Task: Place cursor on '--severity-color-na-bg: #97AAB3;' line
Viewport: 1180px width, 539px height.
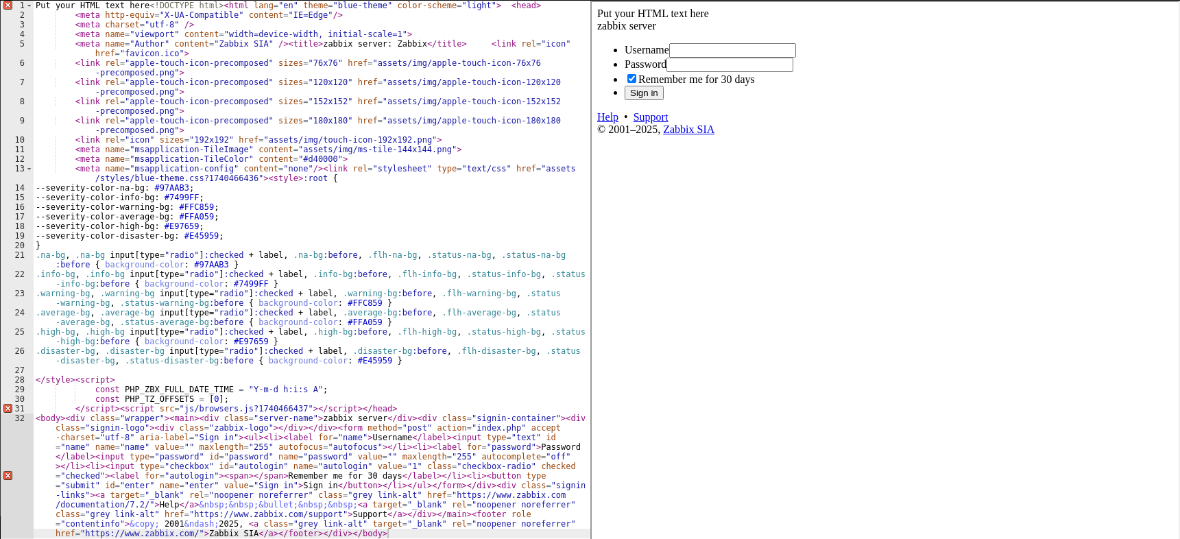Action: [x=115, y=188]
